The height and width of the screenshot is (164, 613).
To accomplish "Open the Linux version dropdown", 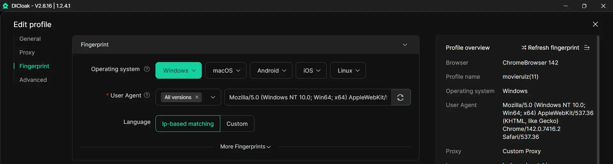I will (348, 71).
